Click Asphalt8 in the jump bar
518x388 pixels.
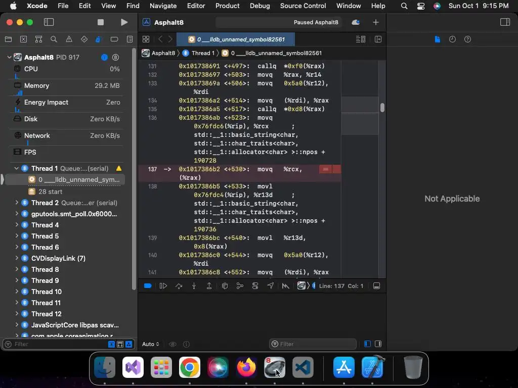159,53
